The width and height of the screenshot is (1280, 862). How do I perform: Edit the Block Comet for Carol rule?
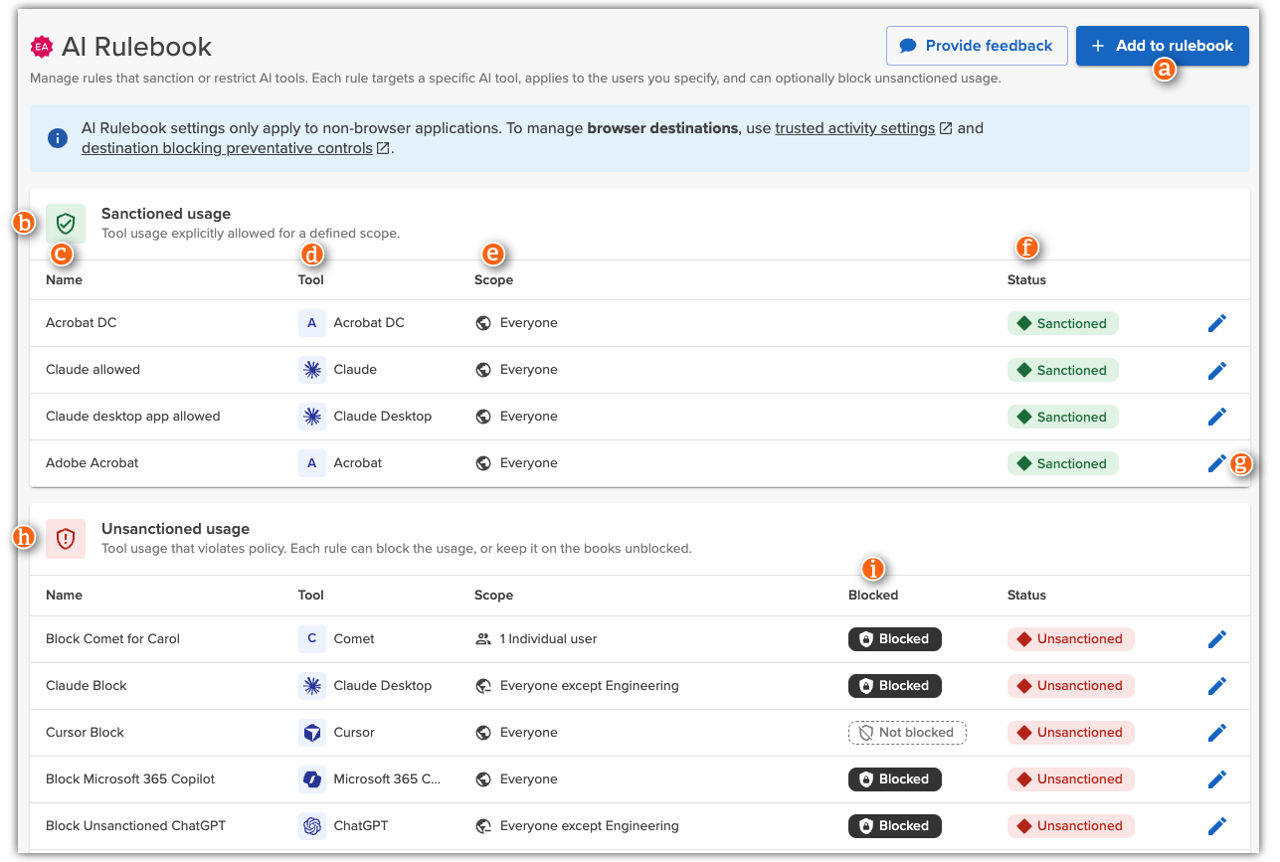(x=1217, y=639)
